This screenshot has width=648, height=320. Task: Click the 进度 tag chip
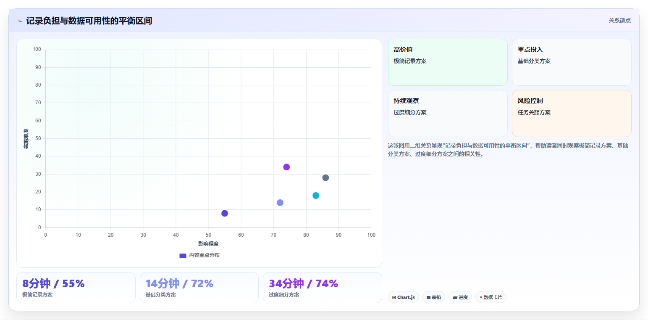point(460,297)
